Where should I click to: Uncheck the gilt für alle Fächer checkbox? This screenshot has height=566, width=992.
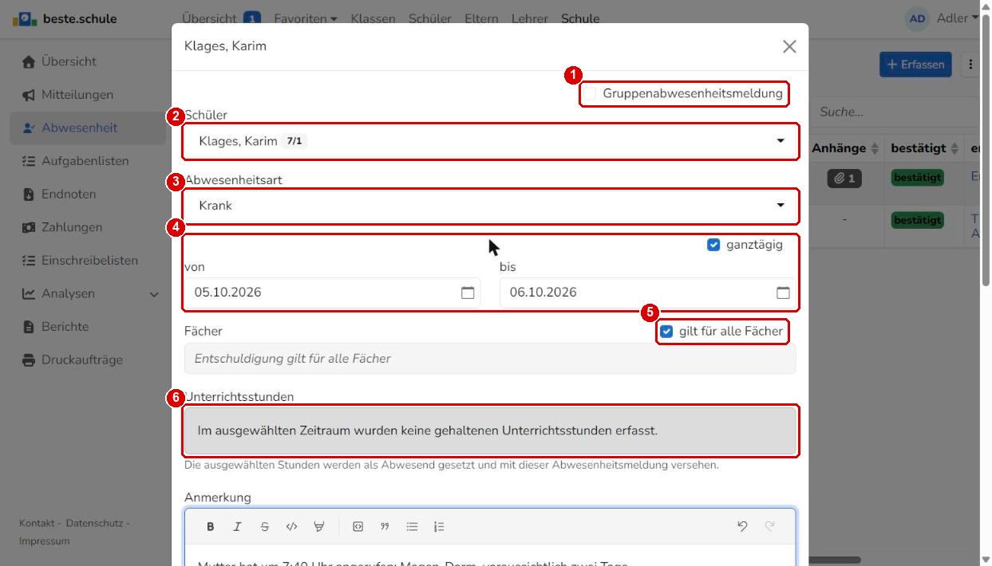[x=666, y=332]
